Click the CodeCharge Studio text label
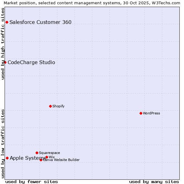184x184 pixels. (31, 63)
